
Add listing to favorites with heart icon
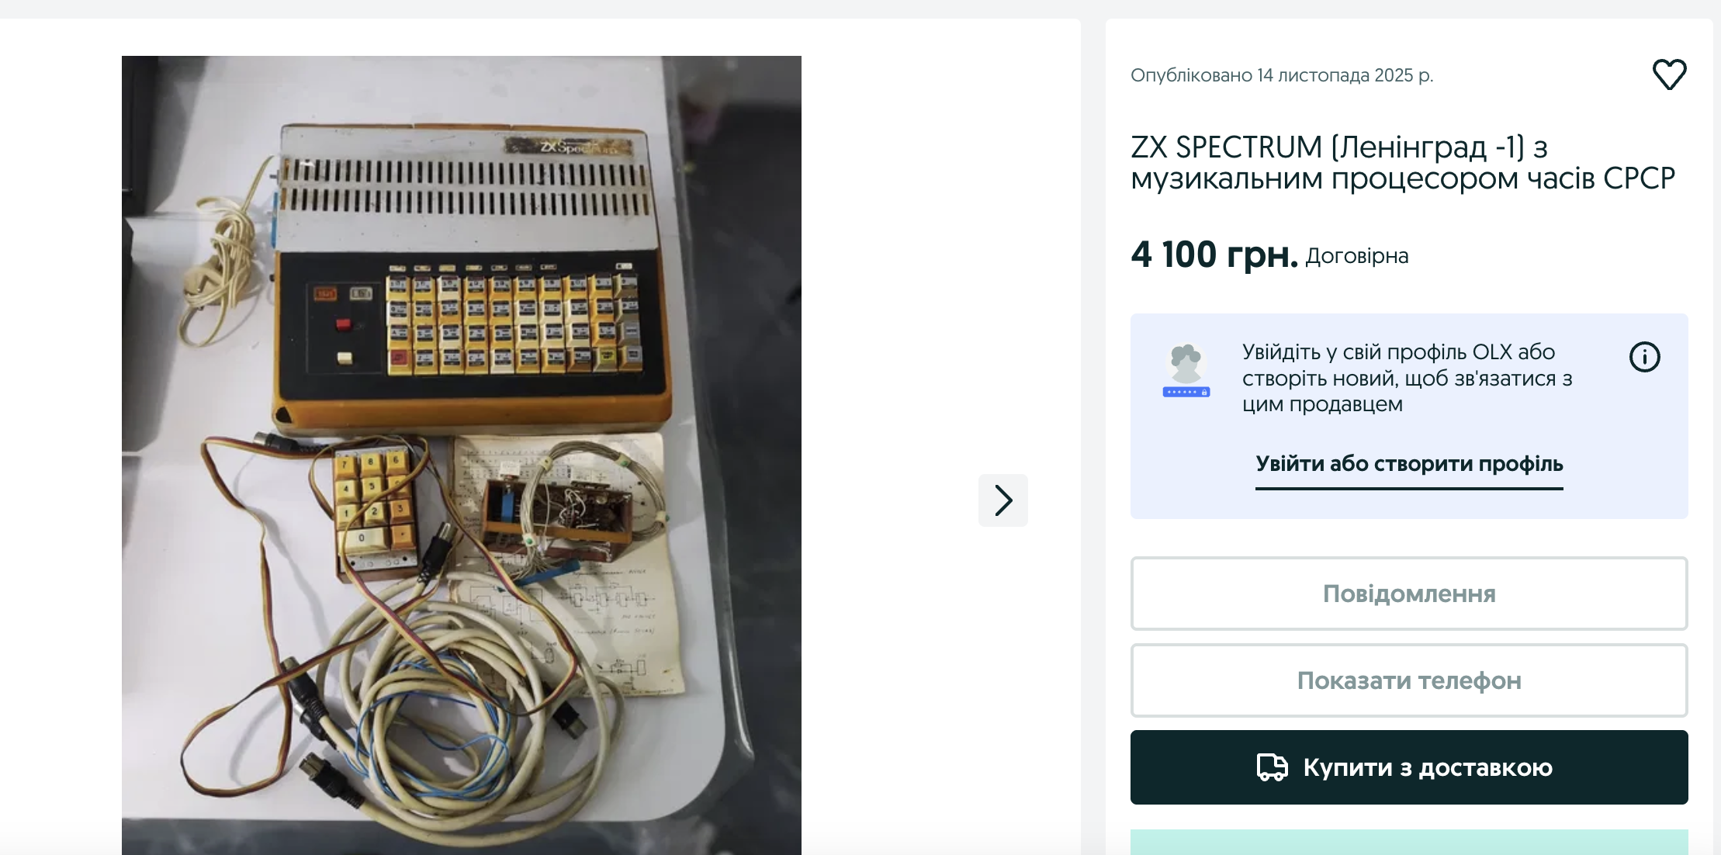pyautogui.click(x=1669, y=74)
